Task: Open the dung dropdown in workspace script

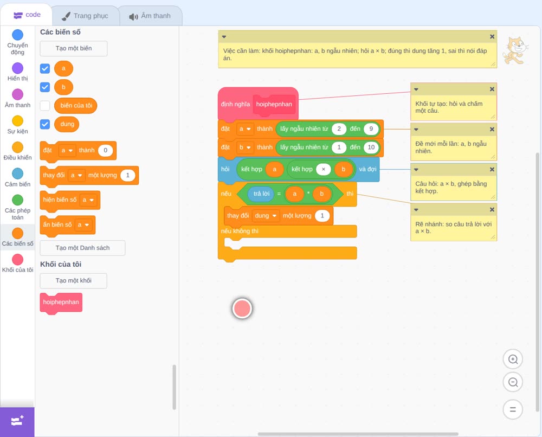Action: pos(266,216)
